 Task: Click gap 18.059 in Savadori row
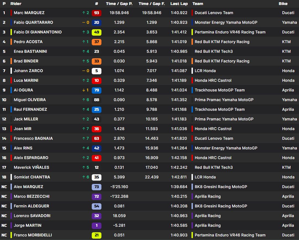(x=119, y=216)
